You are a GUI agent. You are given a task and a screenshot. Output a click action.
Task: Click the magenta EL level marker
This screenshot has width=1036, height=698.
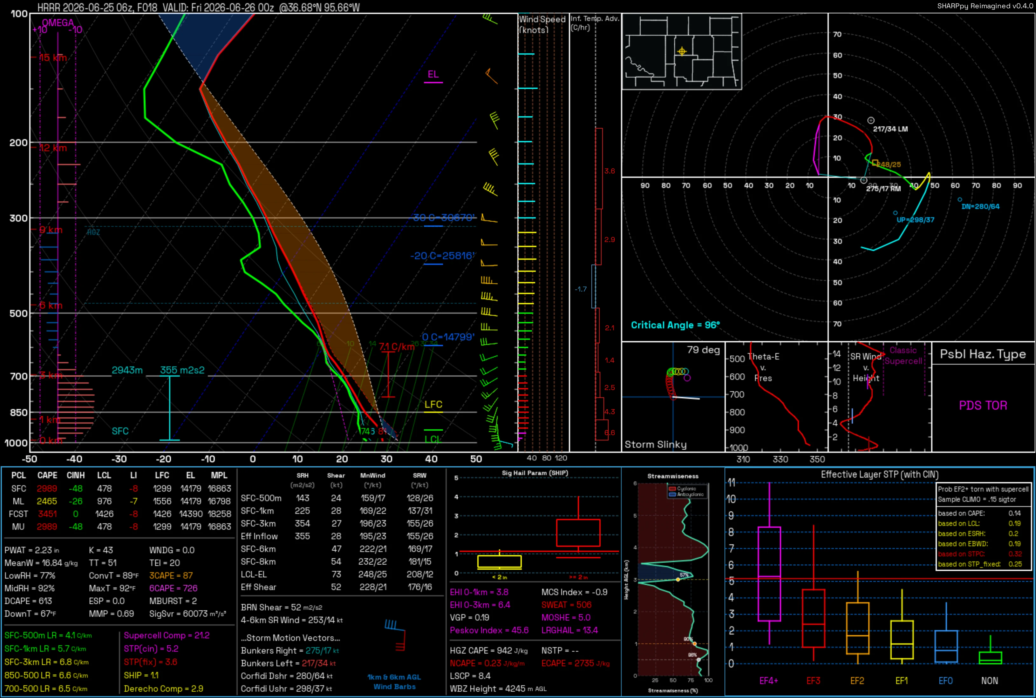pyautogui.click(x=433, y=82)
